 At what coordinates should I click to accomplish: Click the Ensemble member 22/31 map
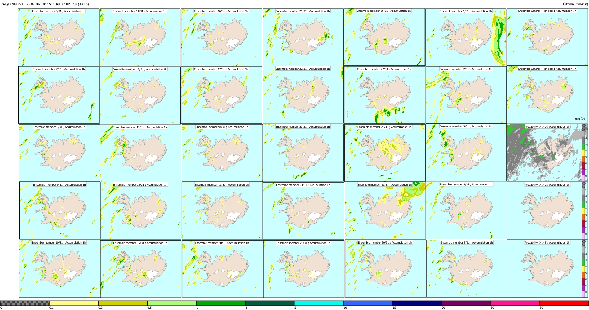[303, 95]
